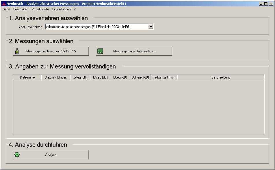Click the green floppy disk icon
Viewport: 275px width, 170px height.
[100, 51]
